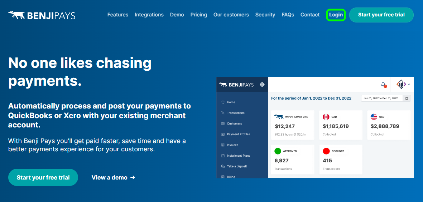Open the Demo nav link
The width and height of the screenshot is (423, 202).
(177, 15)
